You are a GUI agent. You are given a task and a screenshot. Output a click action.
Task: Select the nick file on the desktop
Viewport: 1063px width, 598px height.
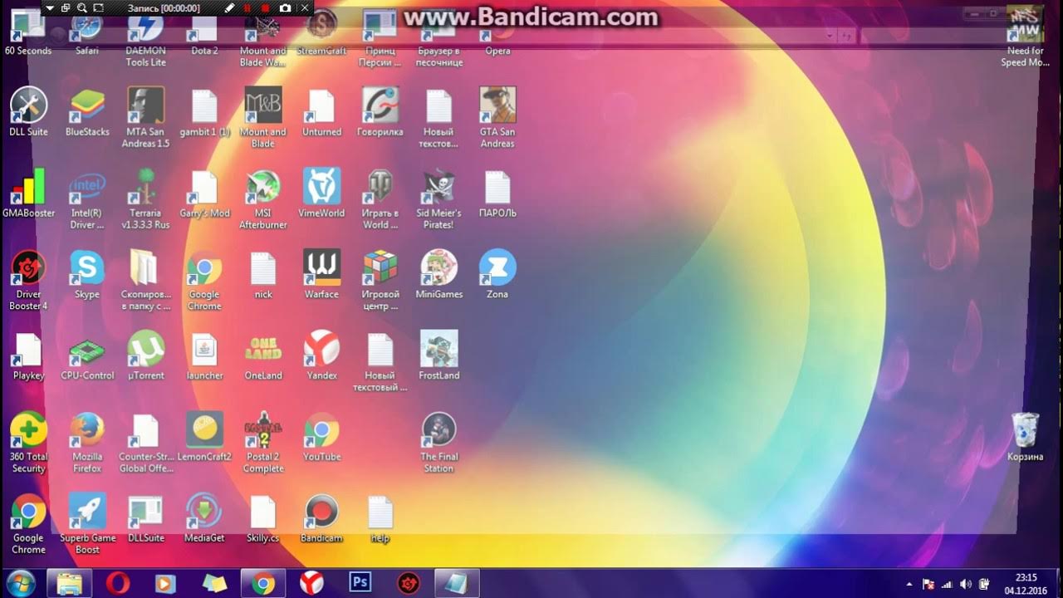point(263,274)
